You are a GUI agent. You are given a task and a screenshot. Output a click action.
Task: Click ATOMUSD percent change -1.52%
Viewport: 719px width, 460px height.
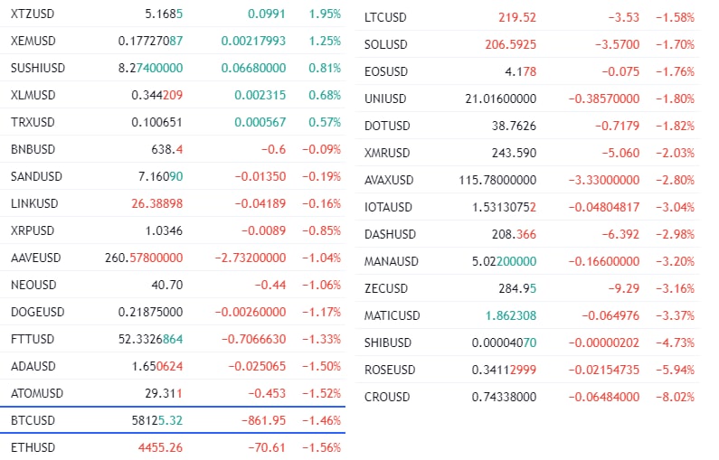click(x=321, y=393)
